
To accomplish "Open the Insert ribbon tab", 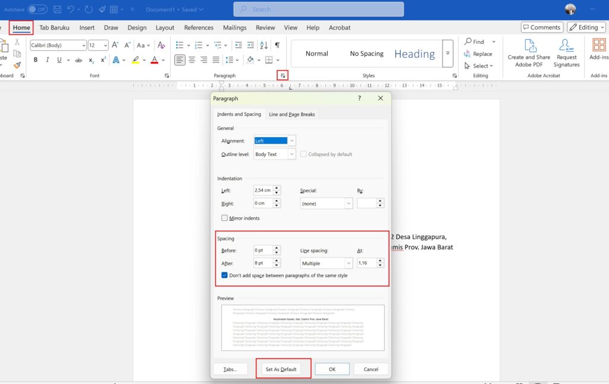I will point(87,27).
